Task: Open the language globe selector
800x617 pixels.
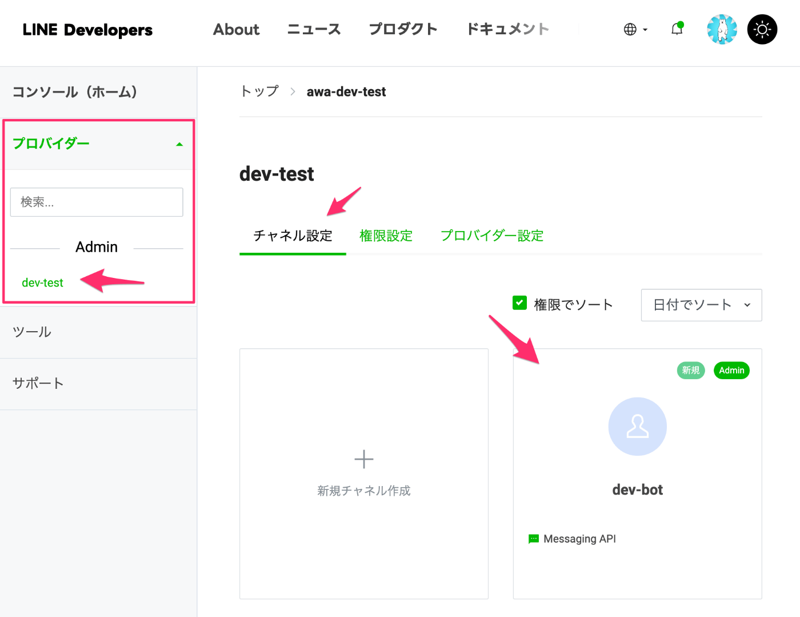Action: click(x=630, y=29)
